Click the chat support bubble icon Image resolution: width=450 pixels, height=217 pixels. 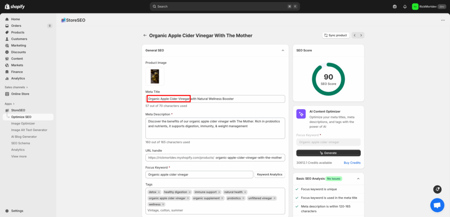[437, 205]
